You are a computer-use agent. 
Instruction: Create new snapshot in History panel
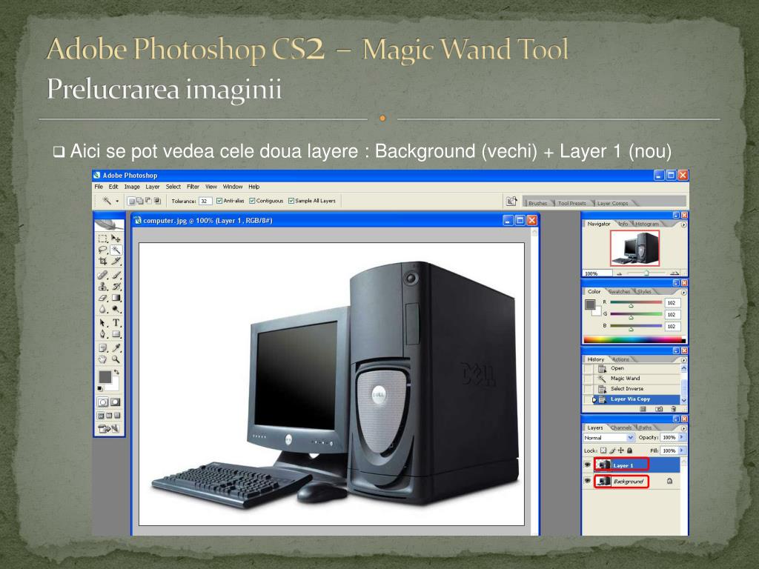659,409
